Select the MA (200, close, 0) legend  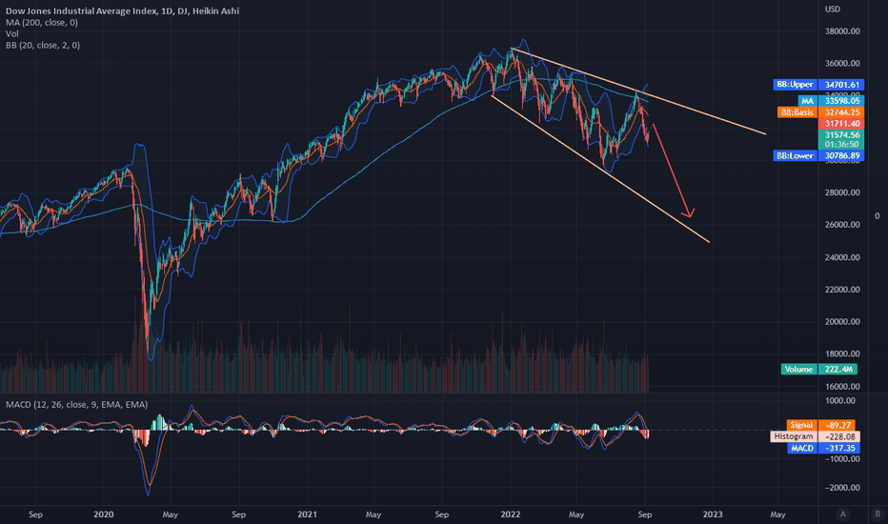tap(42, 23)
